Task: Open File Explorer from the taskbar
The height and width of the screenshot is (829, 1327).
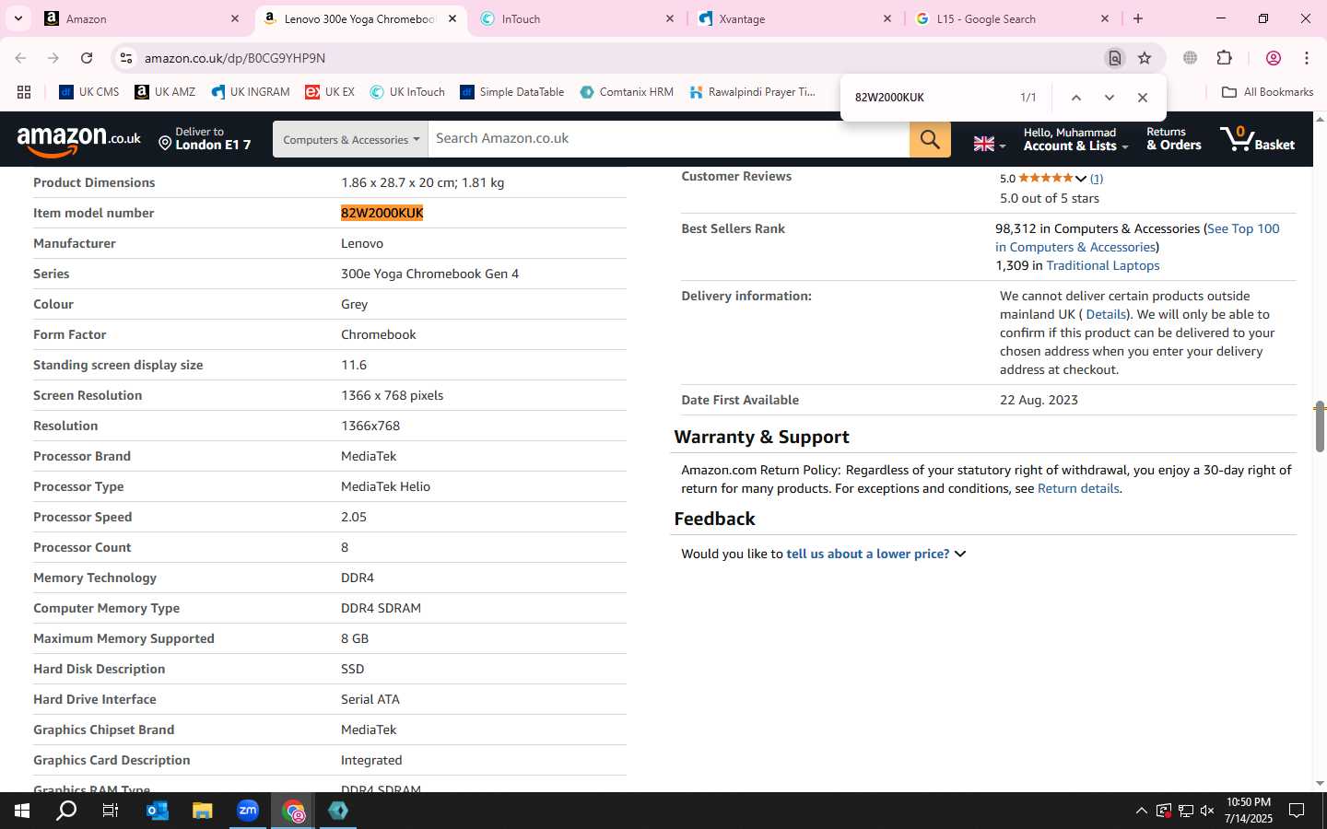Action: [x=203, y=811]
